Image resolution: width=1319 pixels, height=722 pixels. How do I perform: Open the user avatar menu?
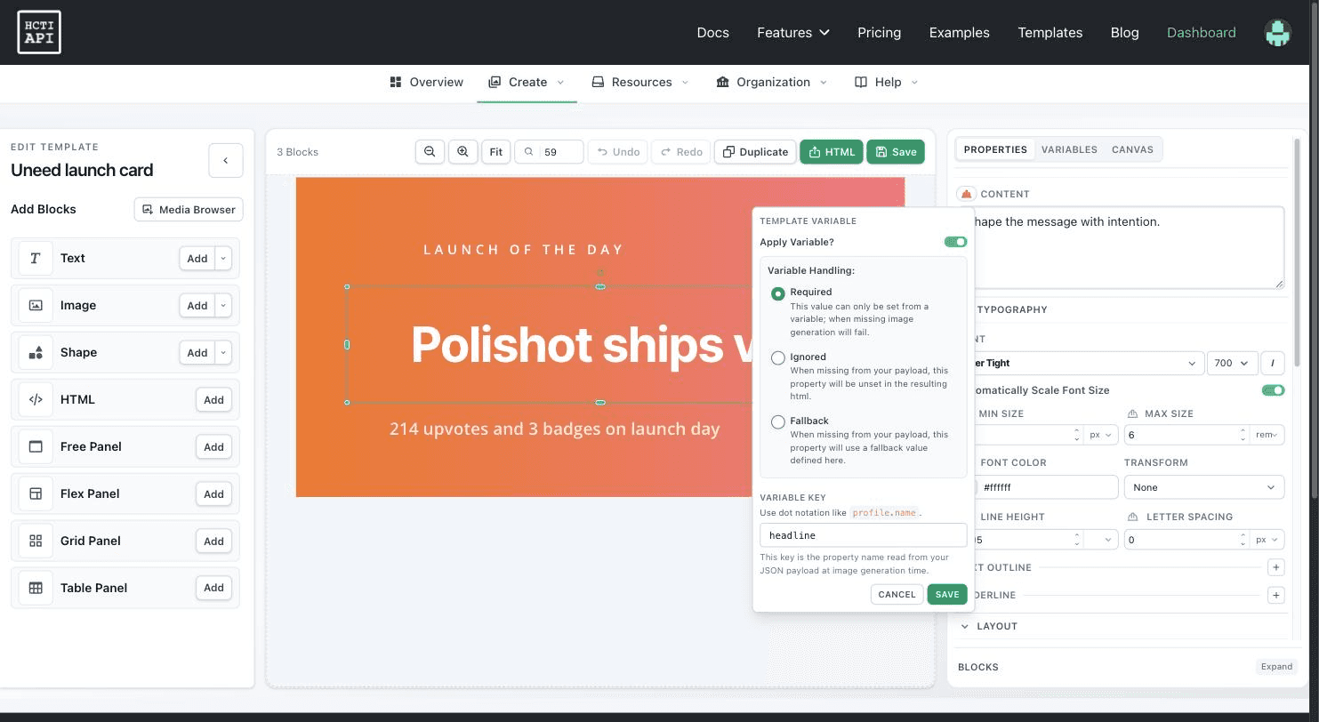1277,33
